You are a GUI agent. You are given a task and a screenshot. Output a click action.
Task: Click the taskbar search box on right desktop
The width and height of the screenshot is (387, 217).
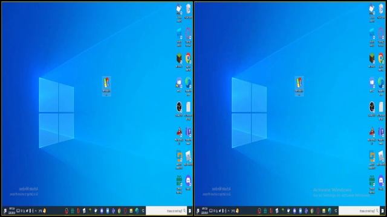[x=359, y=211]
